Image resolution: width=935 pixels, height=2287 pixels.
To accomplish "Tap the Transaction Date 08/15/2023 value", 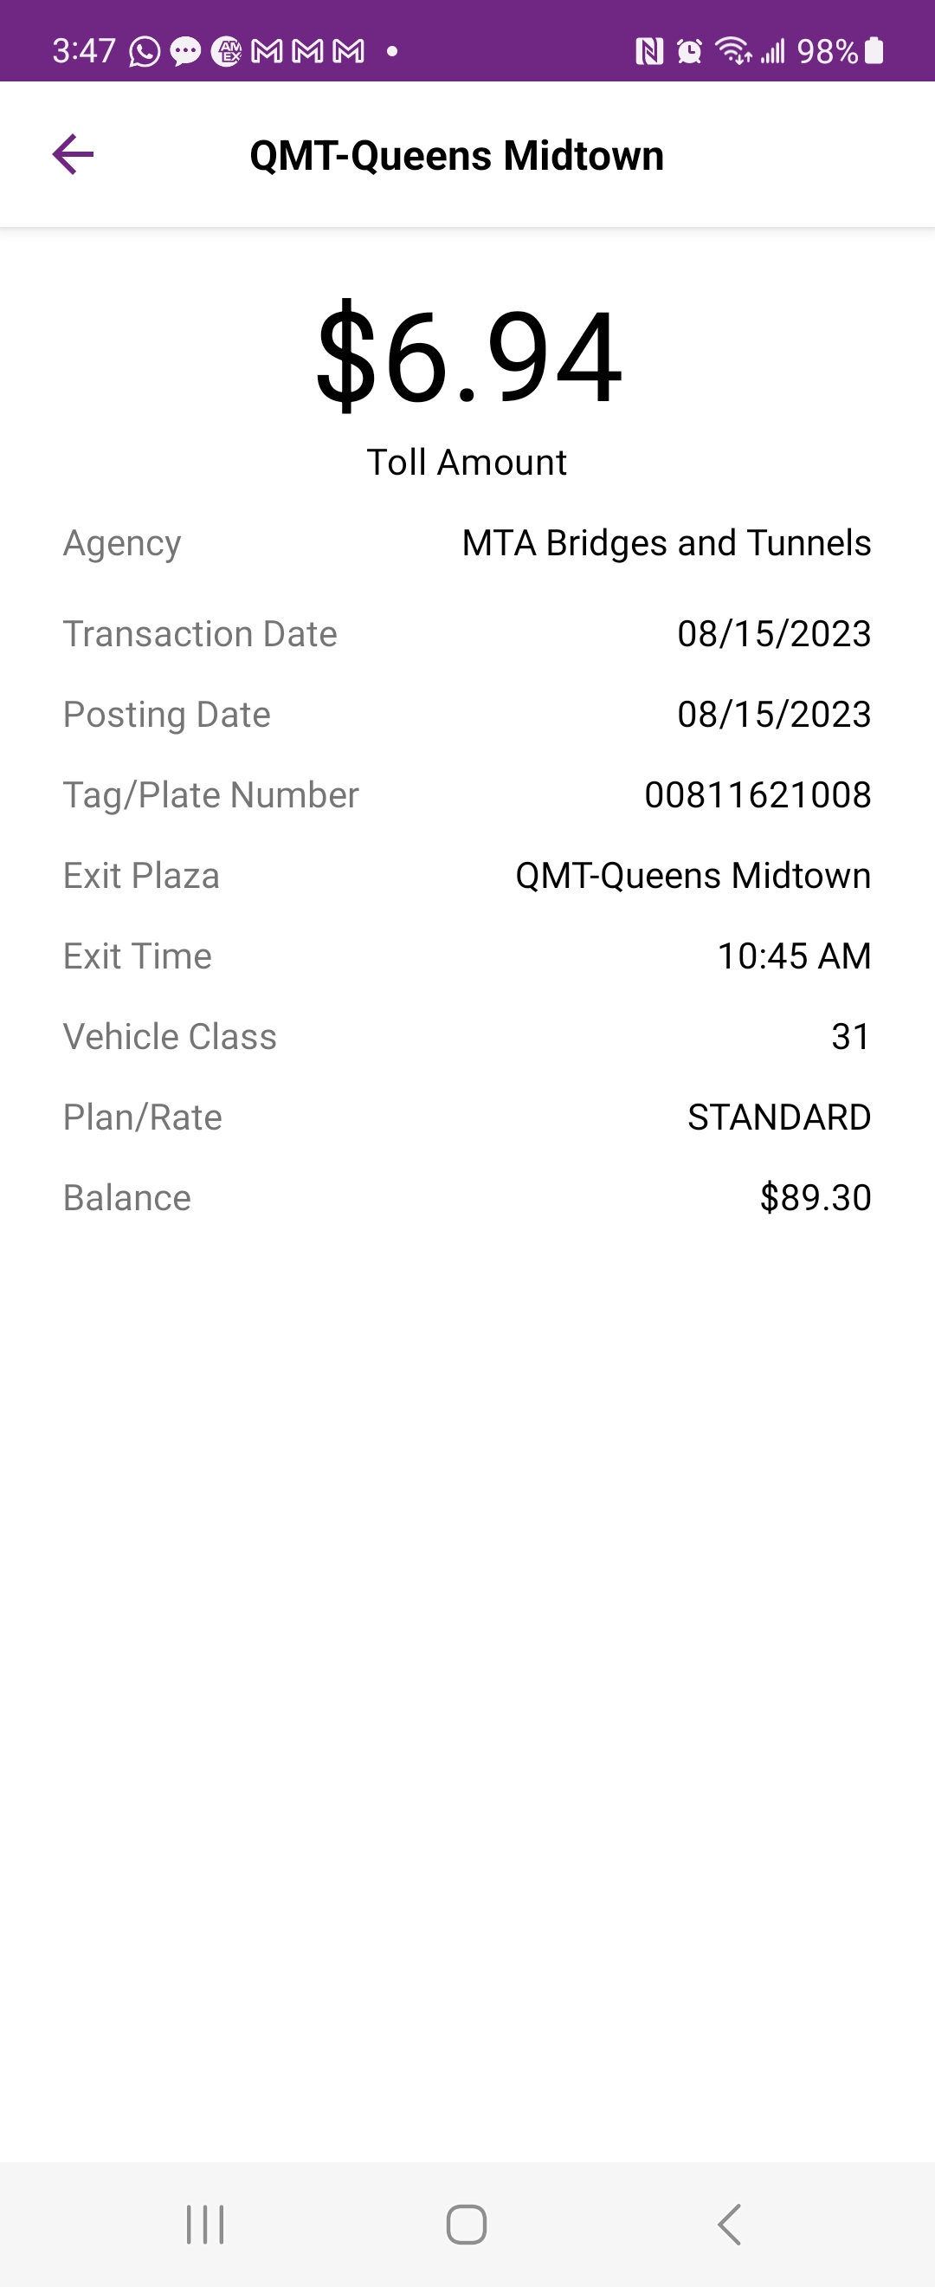I will [774, 634].
